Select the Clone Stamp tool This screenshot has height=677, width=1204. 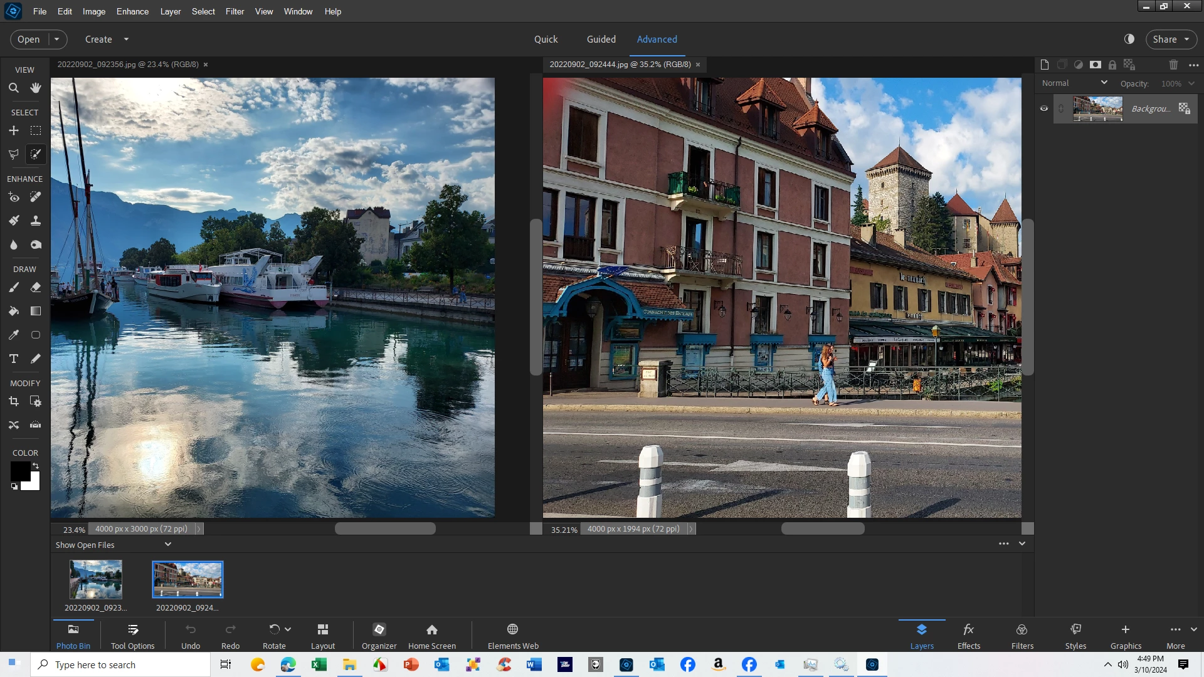tap(36, 221)
